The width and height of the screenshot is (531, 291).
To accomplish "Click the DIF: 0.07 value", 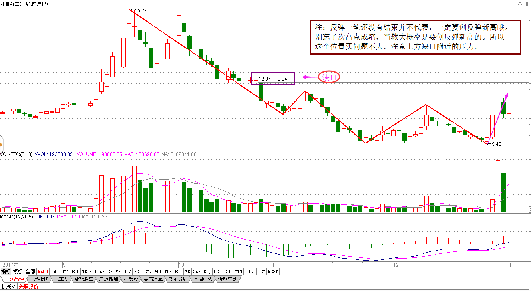I will 45,217.
